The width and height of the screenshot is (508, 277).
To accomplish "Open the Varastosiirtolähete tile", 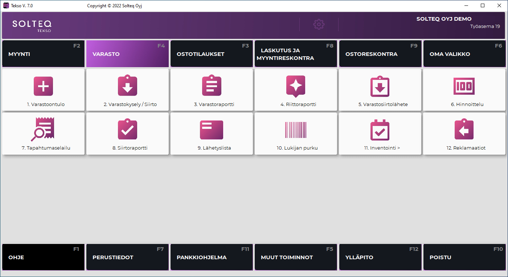I will point(380,90).
